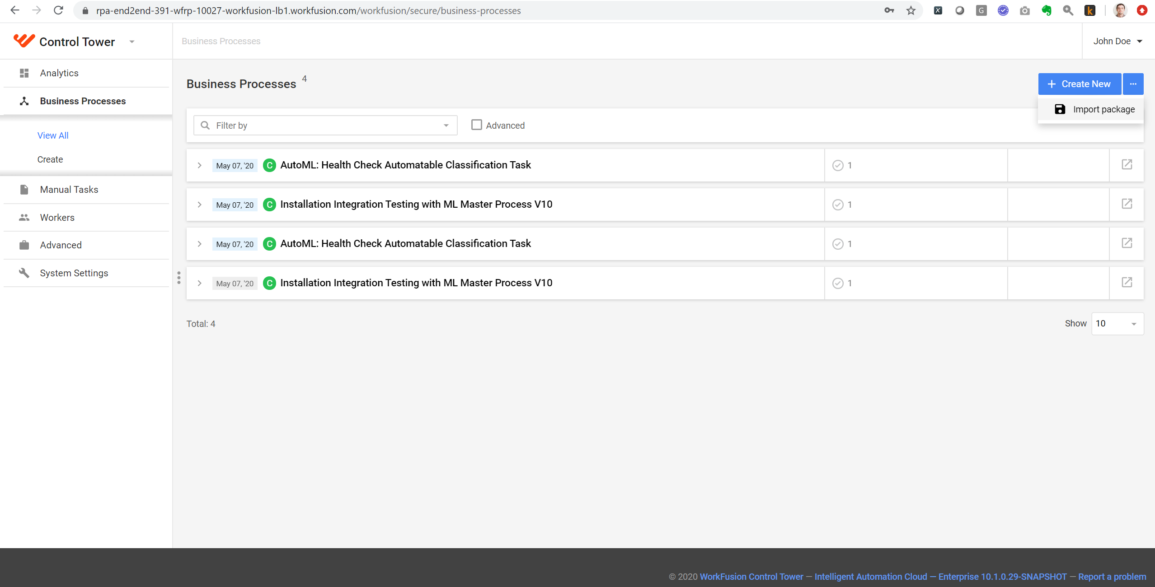Click the orange k extension icon

pos(1089,10)
